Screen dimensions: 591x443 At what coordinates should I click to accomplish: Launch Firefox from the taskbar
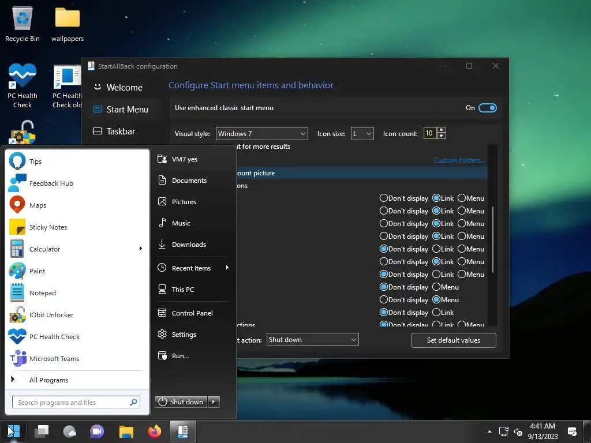point(155,431)
